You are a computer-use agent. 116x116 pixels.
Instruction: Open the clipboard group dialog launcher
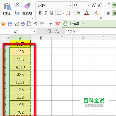[x=32, y=18]
